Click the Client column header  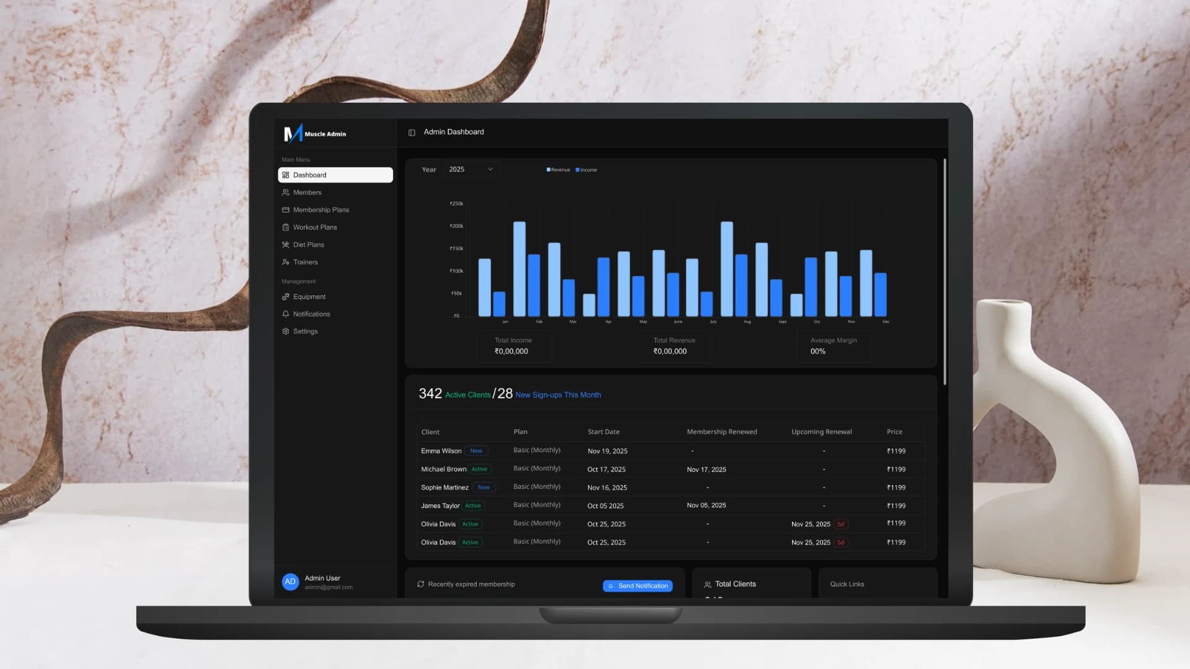[x=430, y=432]
